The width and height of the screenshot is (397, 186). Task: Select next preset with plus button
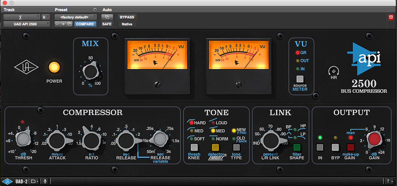click(63, 24)
